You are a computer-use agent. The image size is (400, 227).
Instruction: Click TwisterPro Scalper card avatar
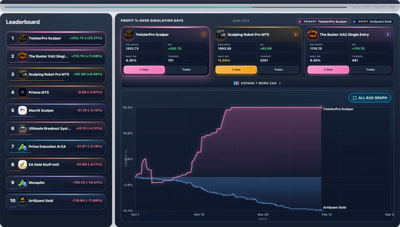point(129,35)
